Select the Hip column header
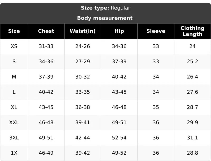This screenshot has height=161, width=211. tap(119, 31)
